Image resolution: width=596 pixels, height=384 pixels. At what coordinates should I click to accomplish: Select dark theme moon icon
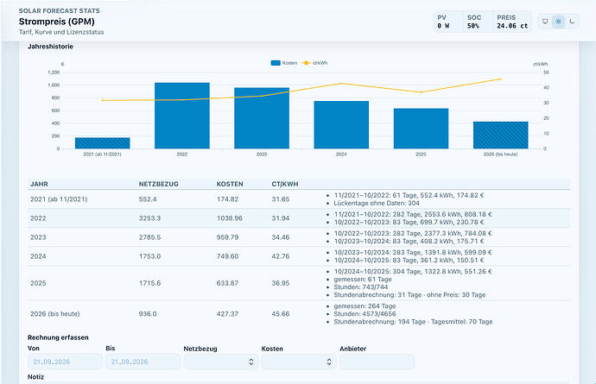[572, 22]
